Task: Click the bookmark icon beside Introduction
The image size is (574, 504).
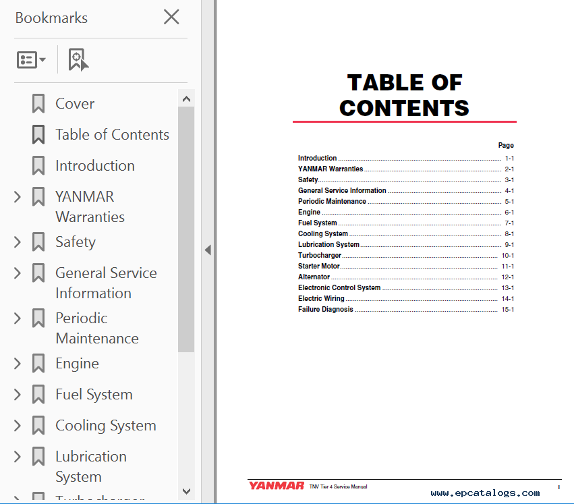Action: (38, 166)
